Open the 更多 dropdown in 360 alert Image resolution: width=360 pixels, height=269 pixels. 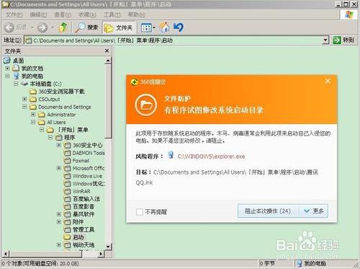click(313, 211)
